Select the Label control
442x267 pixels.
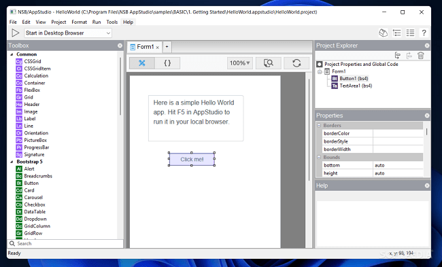[x=26, y=119]
